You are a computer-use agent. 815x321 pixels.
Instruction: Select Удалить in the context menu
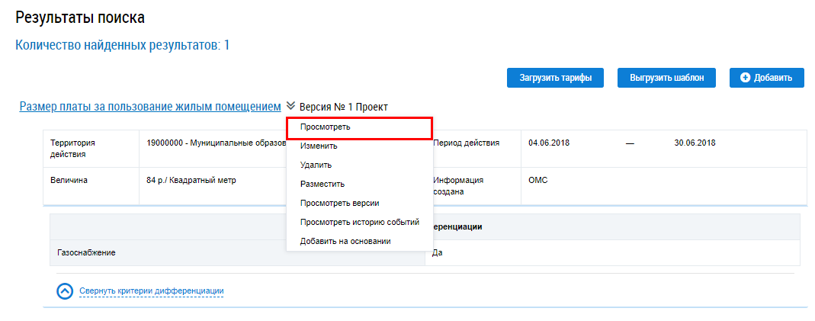(x=316, y=165)
